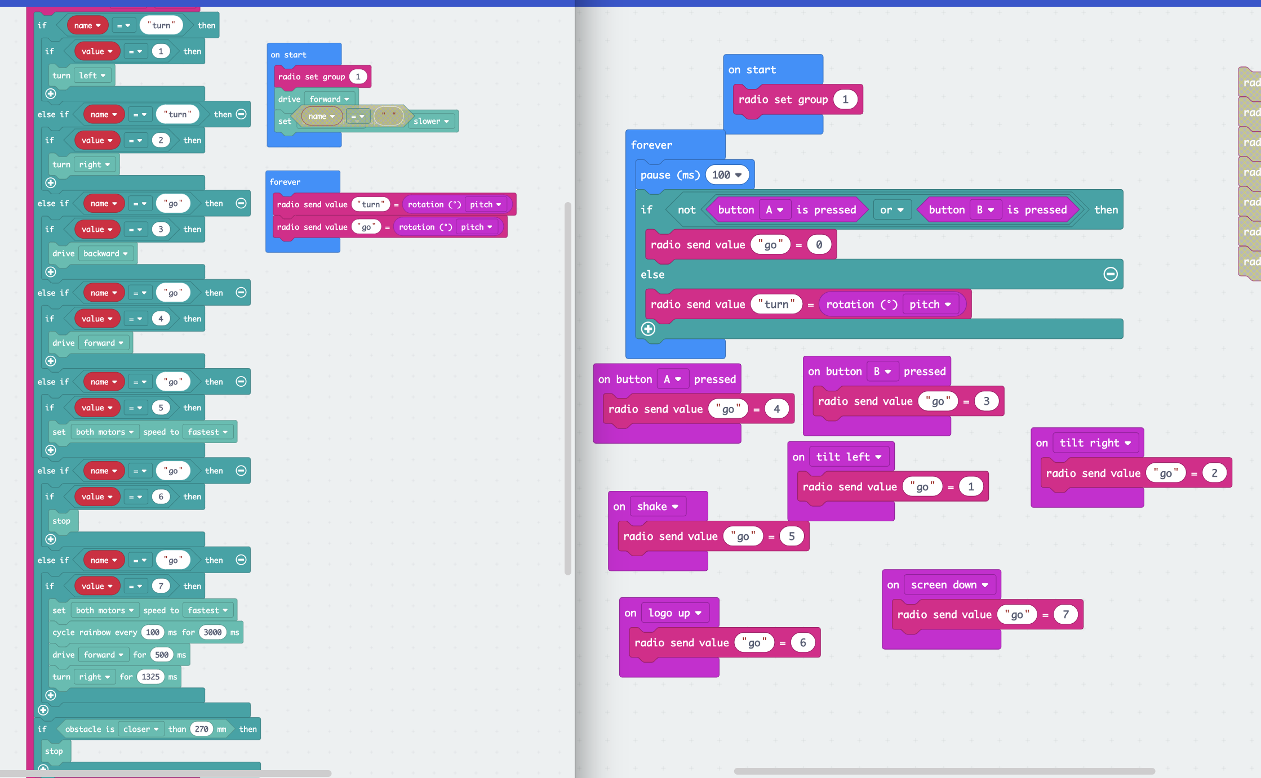
Task: Click plus icon below the turn right block
Action: point(51,183)
